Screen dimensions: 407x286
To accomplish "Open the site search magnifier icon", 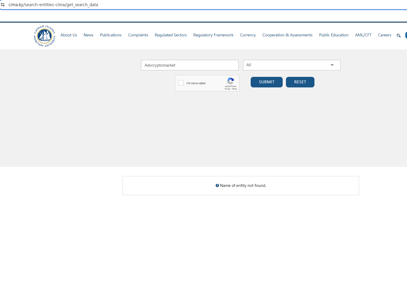I will (x=398, y=35).
